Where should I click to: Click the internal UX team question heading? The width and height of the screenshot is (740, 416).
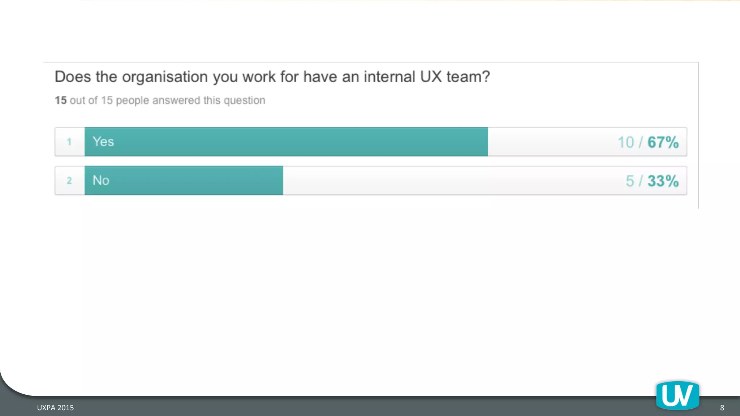pos(272,77)
